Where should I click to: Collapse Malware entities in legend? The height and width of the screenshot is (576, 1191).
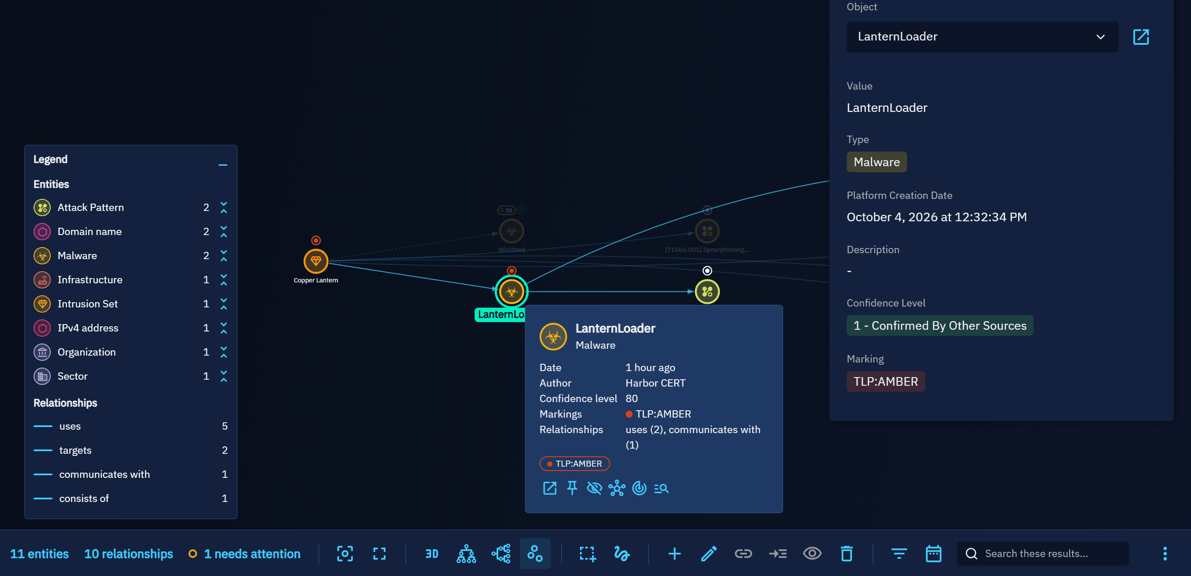click(x=224, y=255)
